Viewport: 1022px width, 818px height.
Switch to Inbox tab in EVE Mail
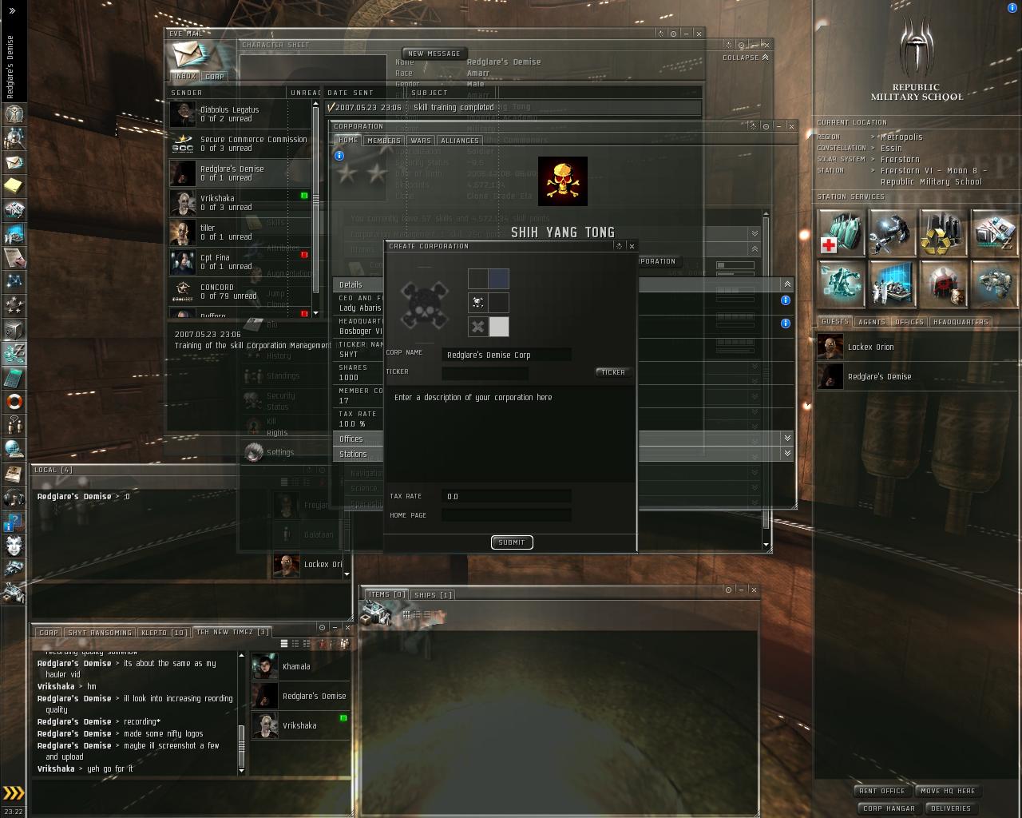[185, 77]
